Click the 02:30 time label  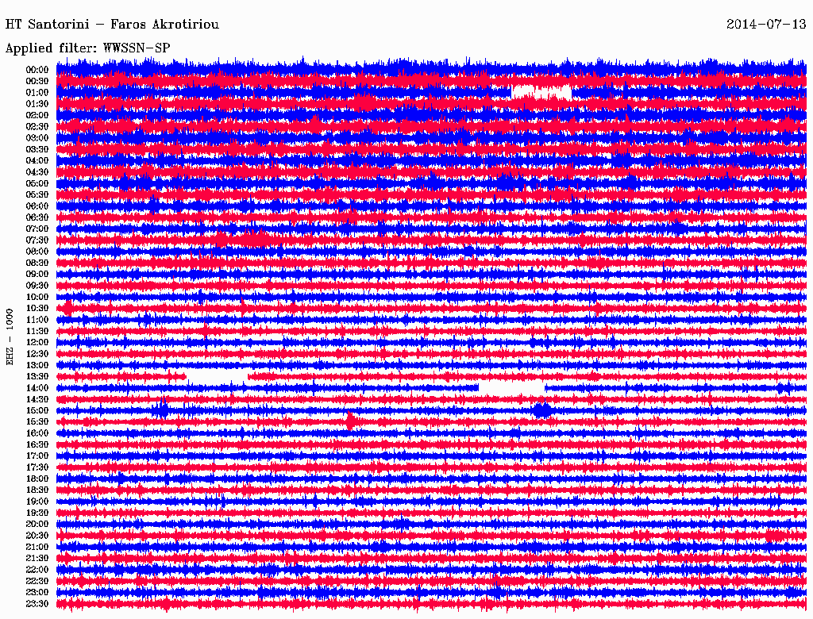click(x=37, y=127)
